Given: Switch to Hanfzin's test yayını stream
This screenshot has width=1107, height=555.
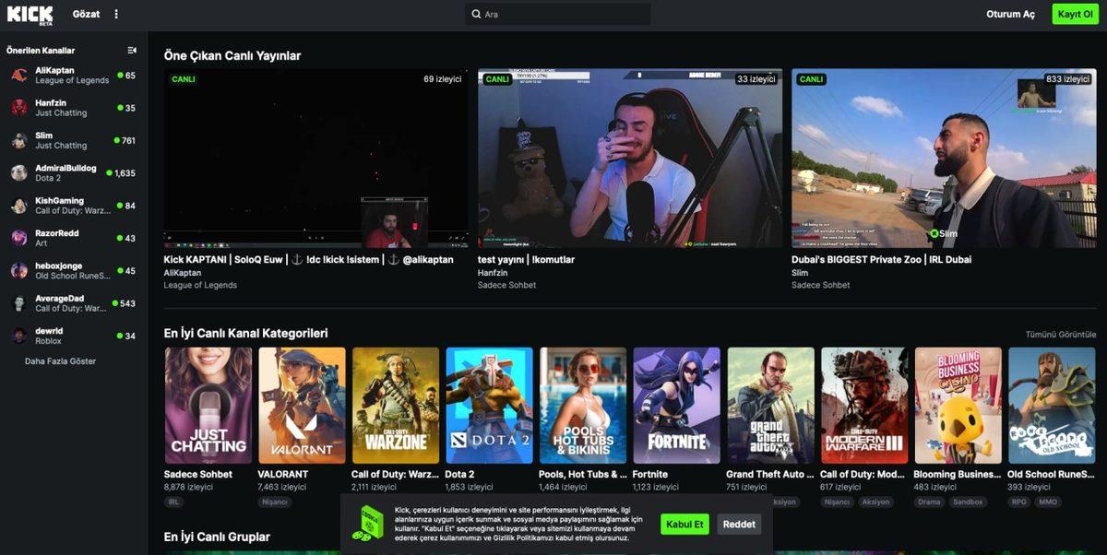Looking at the screenshot, I should coord(628,157).
